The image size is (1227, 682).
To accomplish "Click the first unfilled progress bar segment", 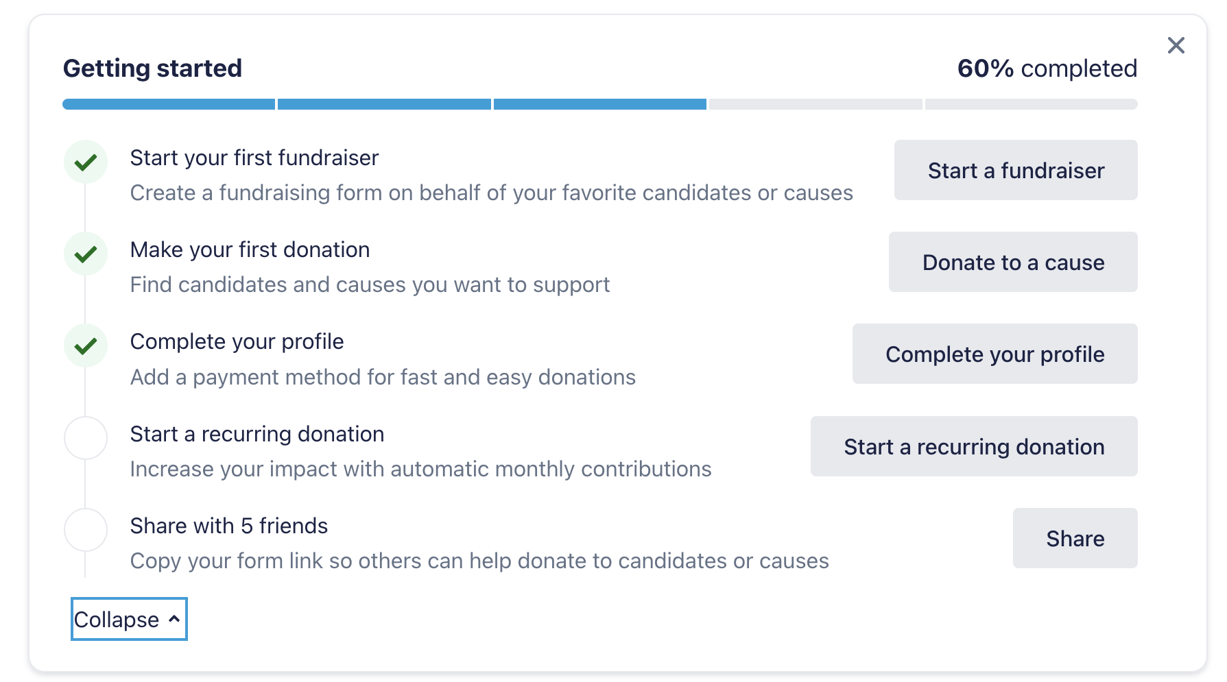I will coord(815,103).
